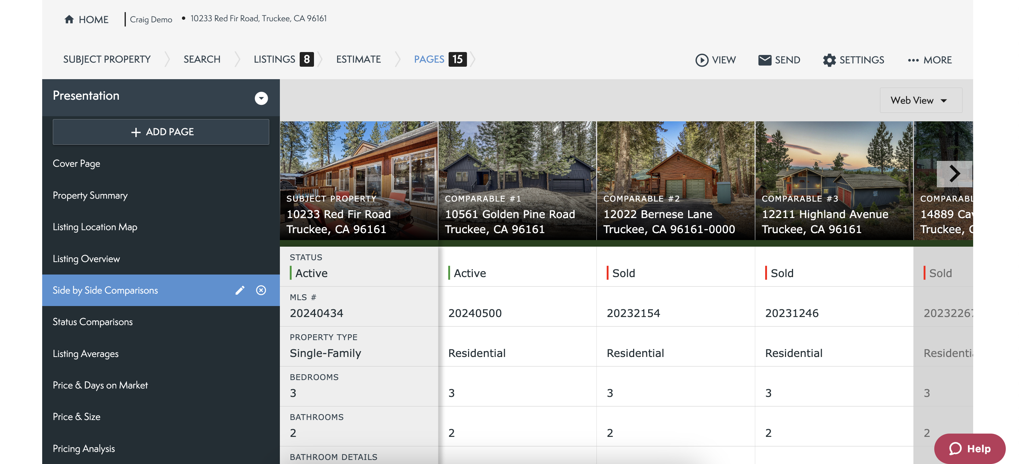This screenshot has width=1019, height=464.
Task: Remove Side by Side Comparisons page
Action: 261,290
